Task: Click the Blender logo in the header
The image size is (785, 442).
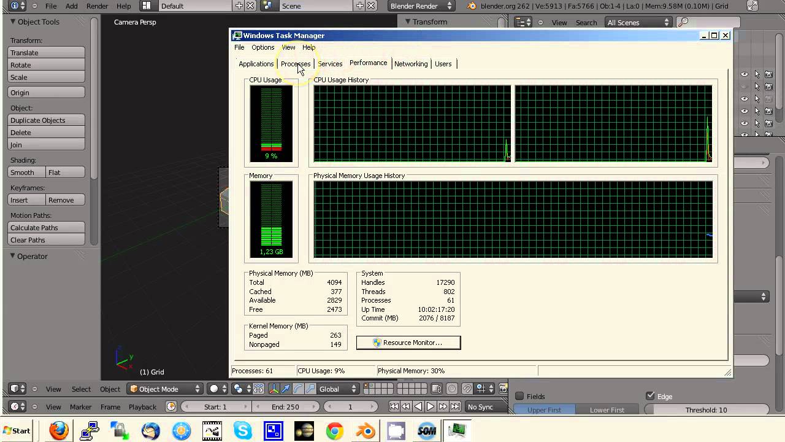Action: tap(471, 6)
